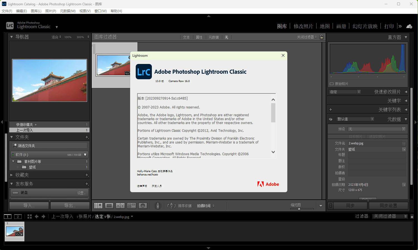418x250 pixels.
Task: Switch to loupe view in the toolbar
Action: point(109,206)
